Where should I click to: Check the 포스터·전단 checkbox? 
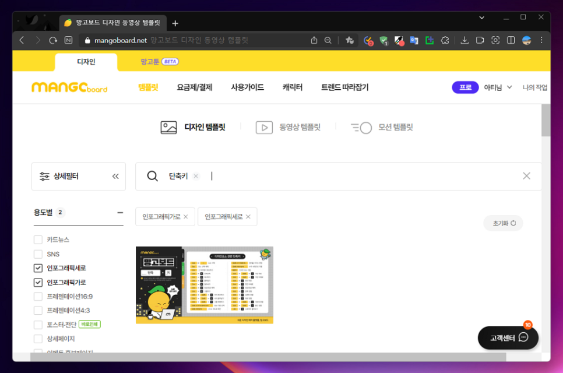38,325
